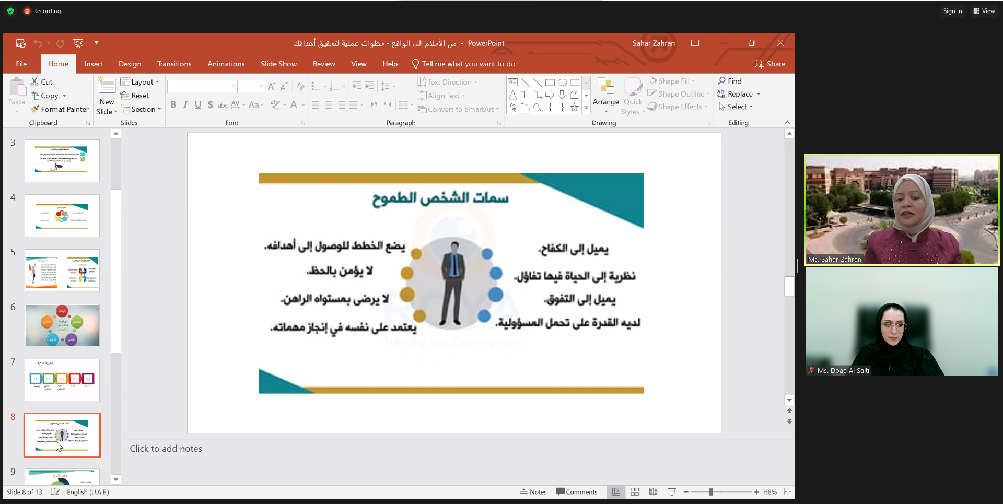Switch to the Animations ribbon tab

click(226, 64)
